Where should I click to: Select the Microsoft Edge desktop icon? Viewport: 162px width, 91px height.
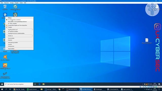[x=5, y=15]
